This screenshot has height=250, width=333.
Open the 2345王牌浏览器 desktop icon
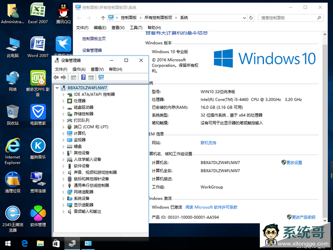coord(13,219)
